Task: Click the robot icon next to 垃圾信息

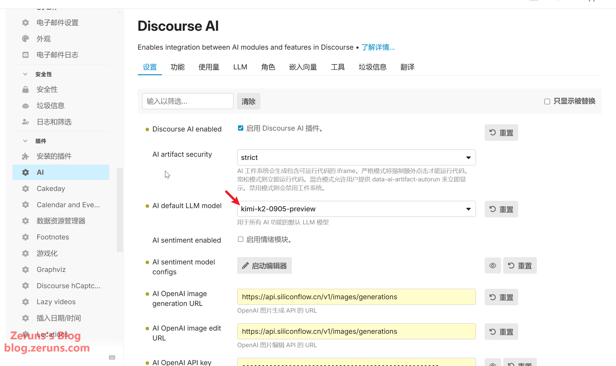Action: [26, 106]
